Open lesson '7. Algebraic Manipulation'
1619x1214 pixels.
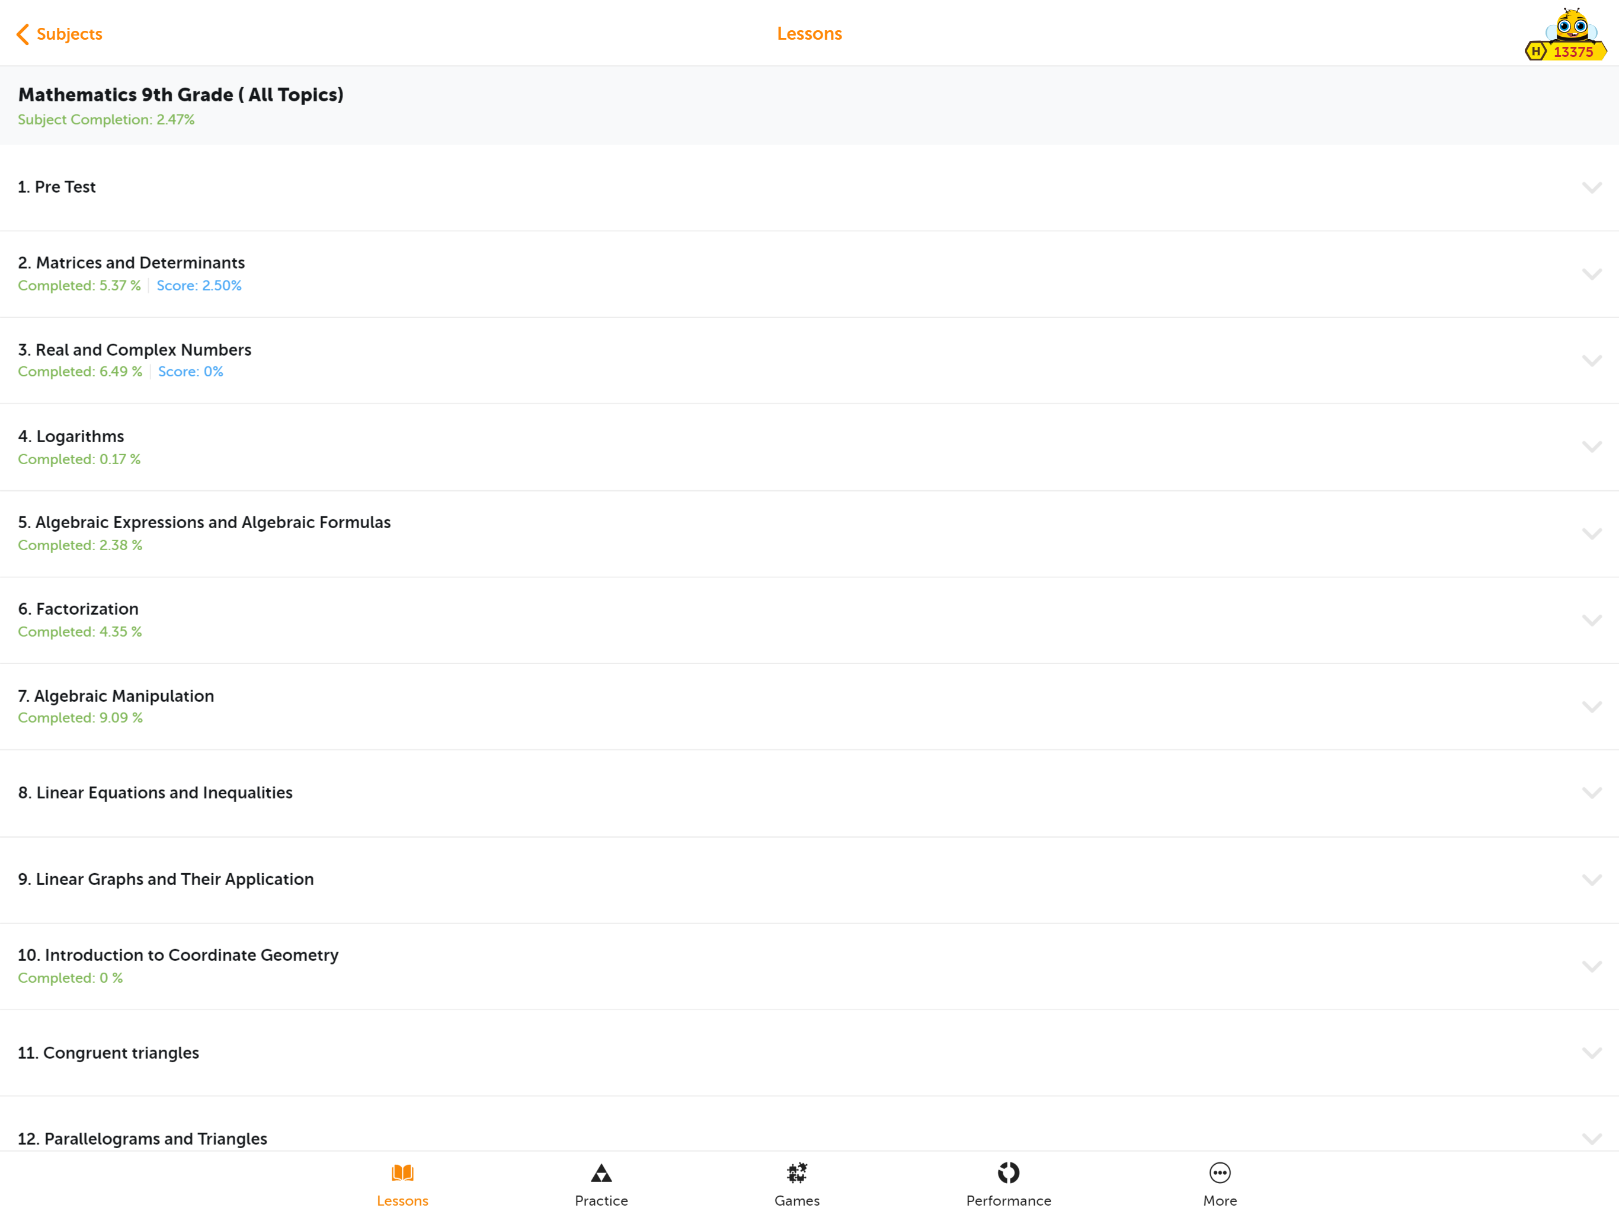tap(809, 707)
